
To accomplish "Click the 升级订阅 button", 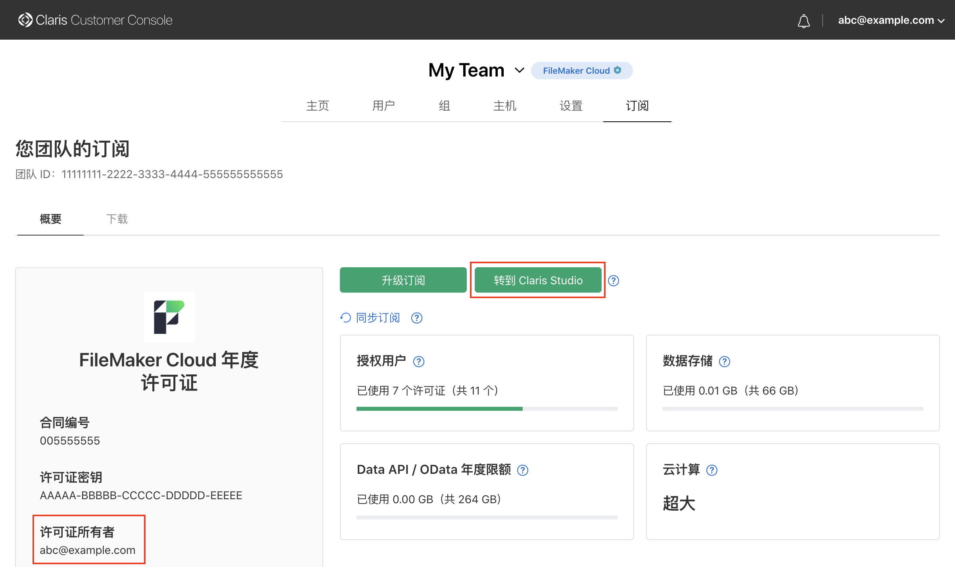I will point(403,280).
